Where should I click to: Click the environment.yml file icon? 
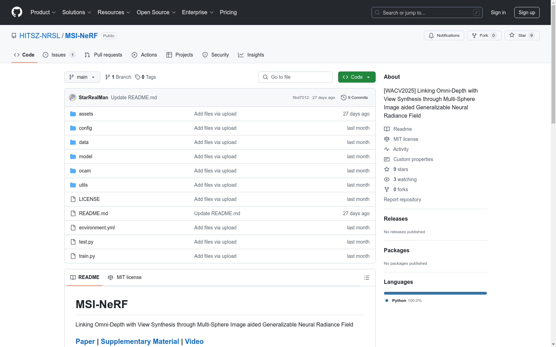click(x=73, y=228)
